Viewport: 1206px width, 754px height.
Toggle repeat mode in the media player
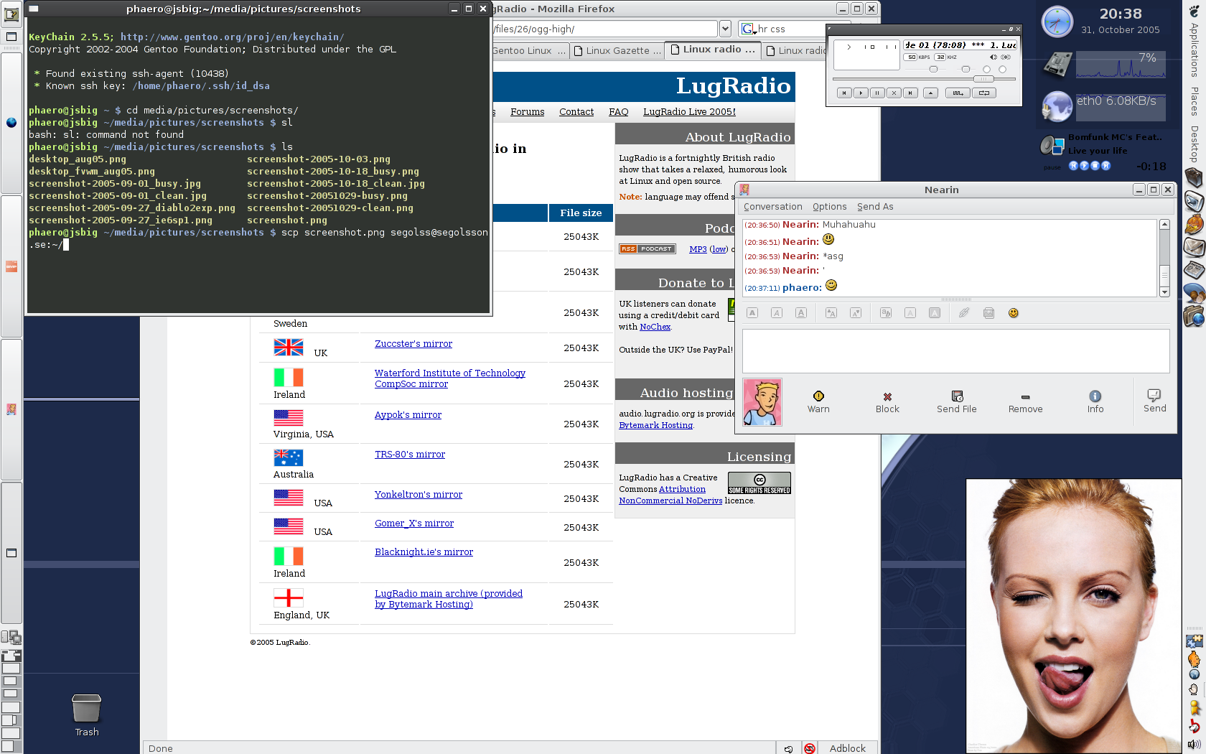(x=984, y=93)
